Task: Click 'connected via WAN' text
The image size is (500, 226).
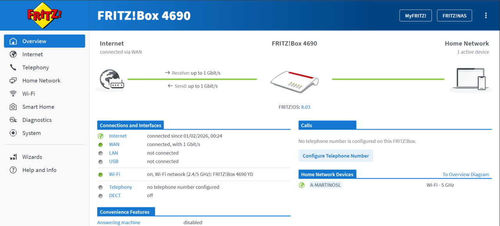Action: click(x=121, y=52)
